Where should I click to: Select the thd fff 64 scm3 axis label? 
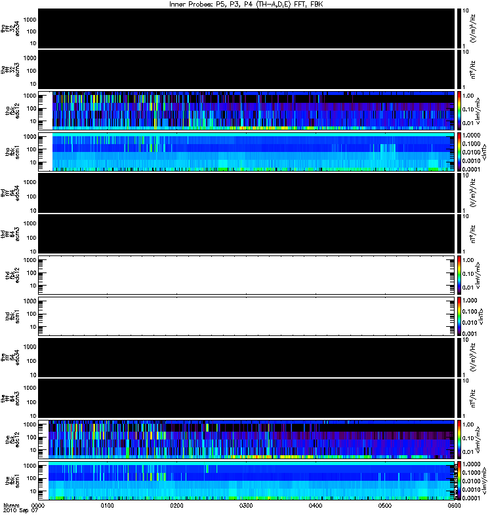click(x=10, y=234)
